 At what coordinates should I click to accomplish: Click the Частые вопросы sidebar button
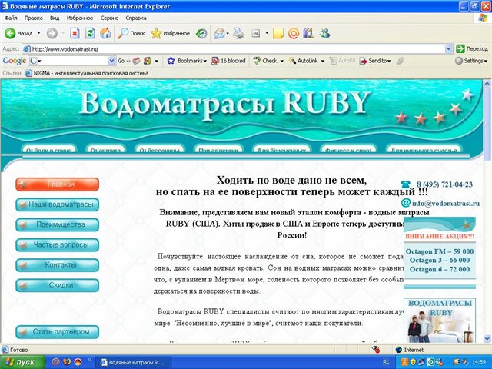point(58,244)
